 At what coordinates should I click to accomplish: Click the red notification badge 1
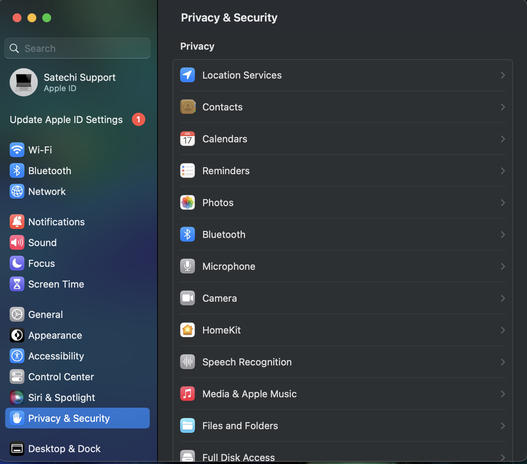tap(139, 119)
